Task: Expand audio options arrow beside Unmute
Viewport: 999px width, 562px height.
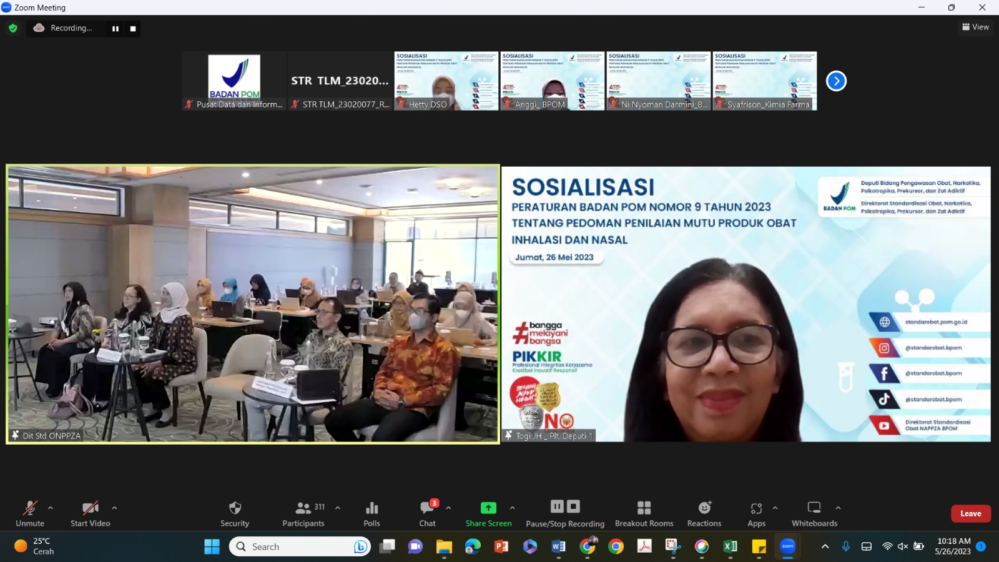Action: point(51,508)
